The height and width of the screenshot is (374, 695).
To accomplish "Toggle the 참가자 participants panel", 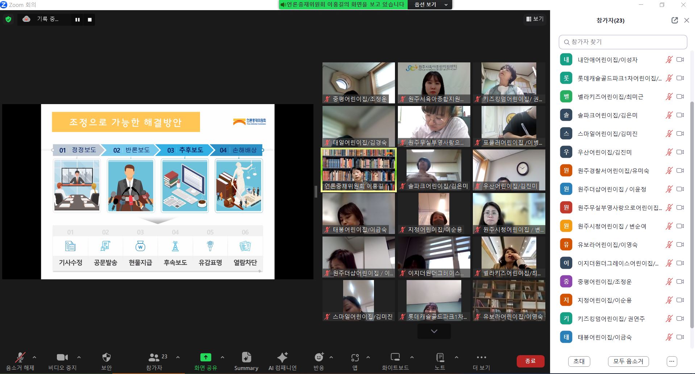I will click(154, 362).
